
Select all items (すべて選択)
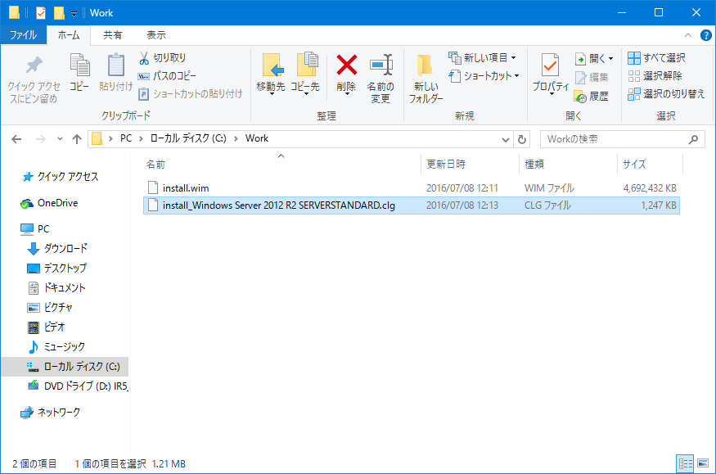(656, 58)
